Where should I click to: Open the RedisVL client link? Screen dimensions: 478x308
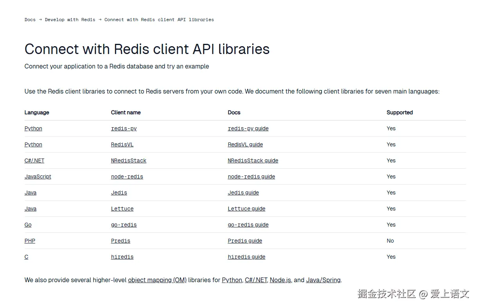pyautogui.click(x=122, y=144)
